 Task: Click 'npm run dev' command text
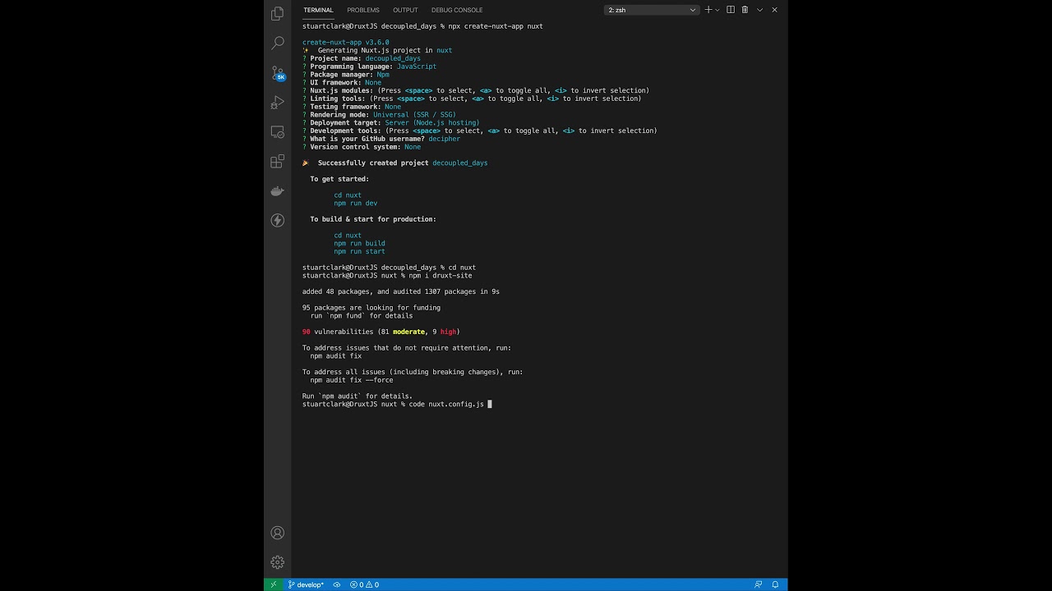click(356, 203)
